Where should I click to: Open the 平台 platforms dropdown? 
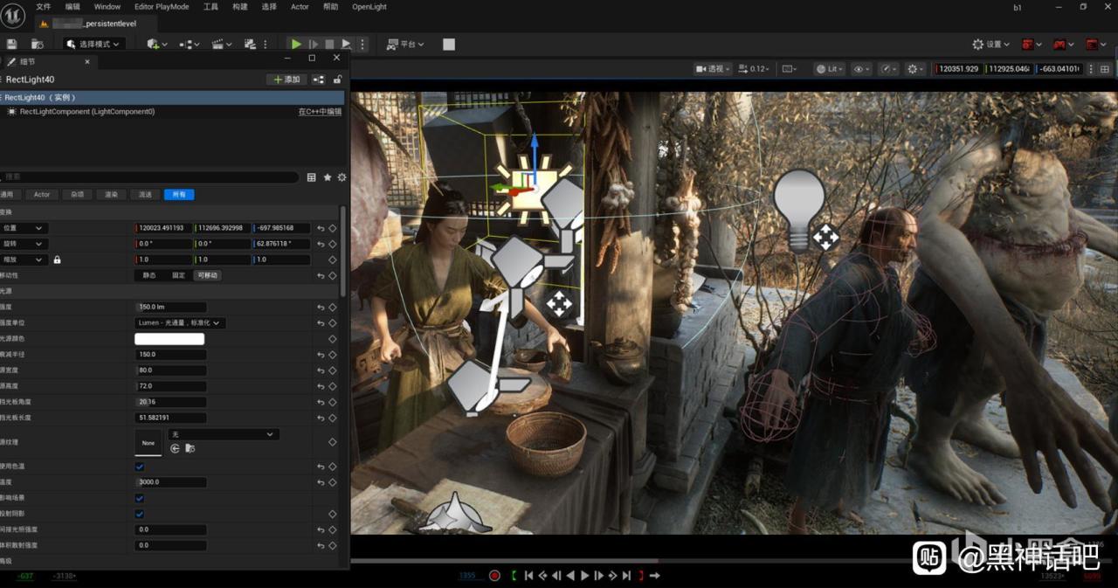click(x=404, y=44)
